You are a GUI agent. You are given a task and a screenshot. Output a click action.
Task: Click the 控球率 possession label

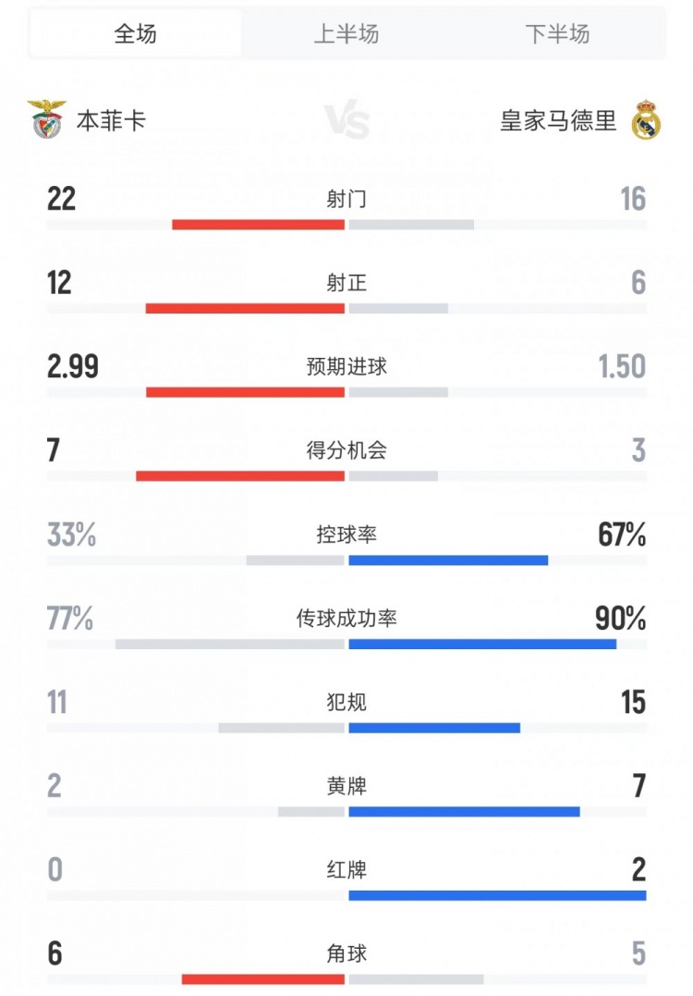coord(346,535)
